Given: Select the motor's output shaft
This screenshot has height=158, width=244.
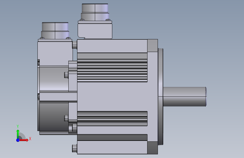Looking at the screenshot, I should pyautogui.click(x=185, y=97).
